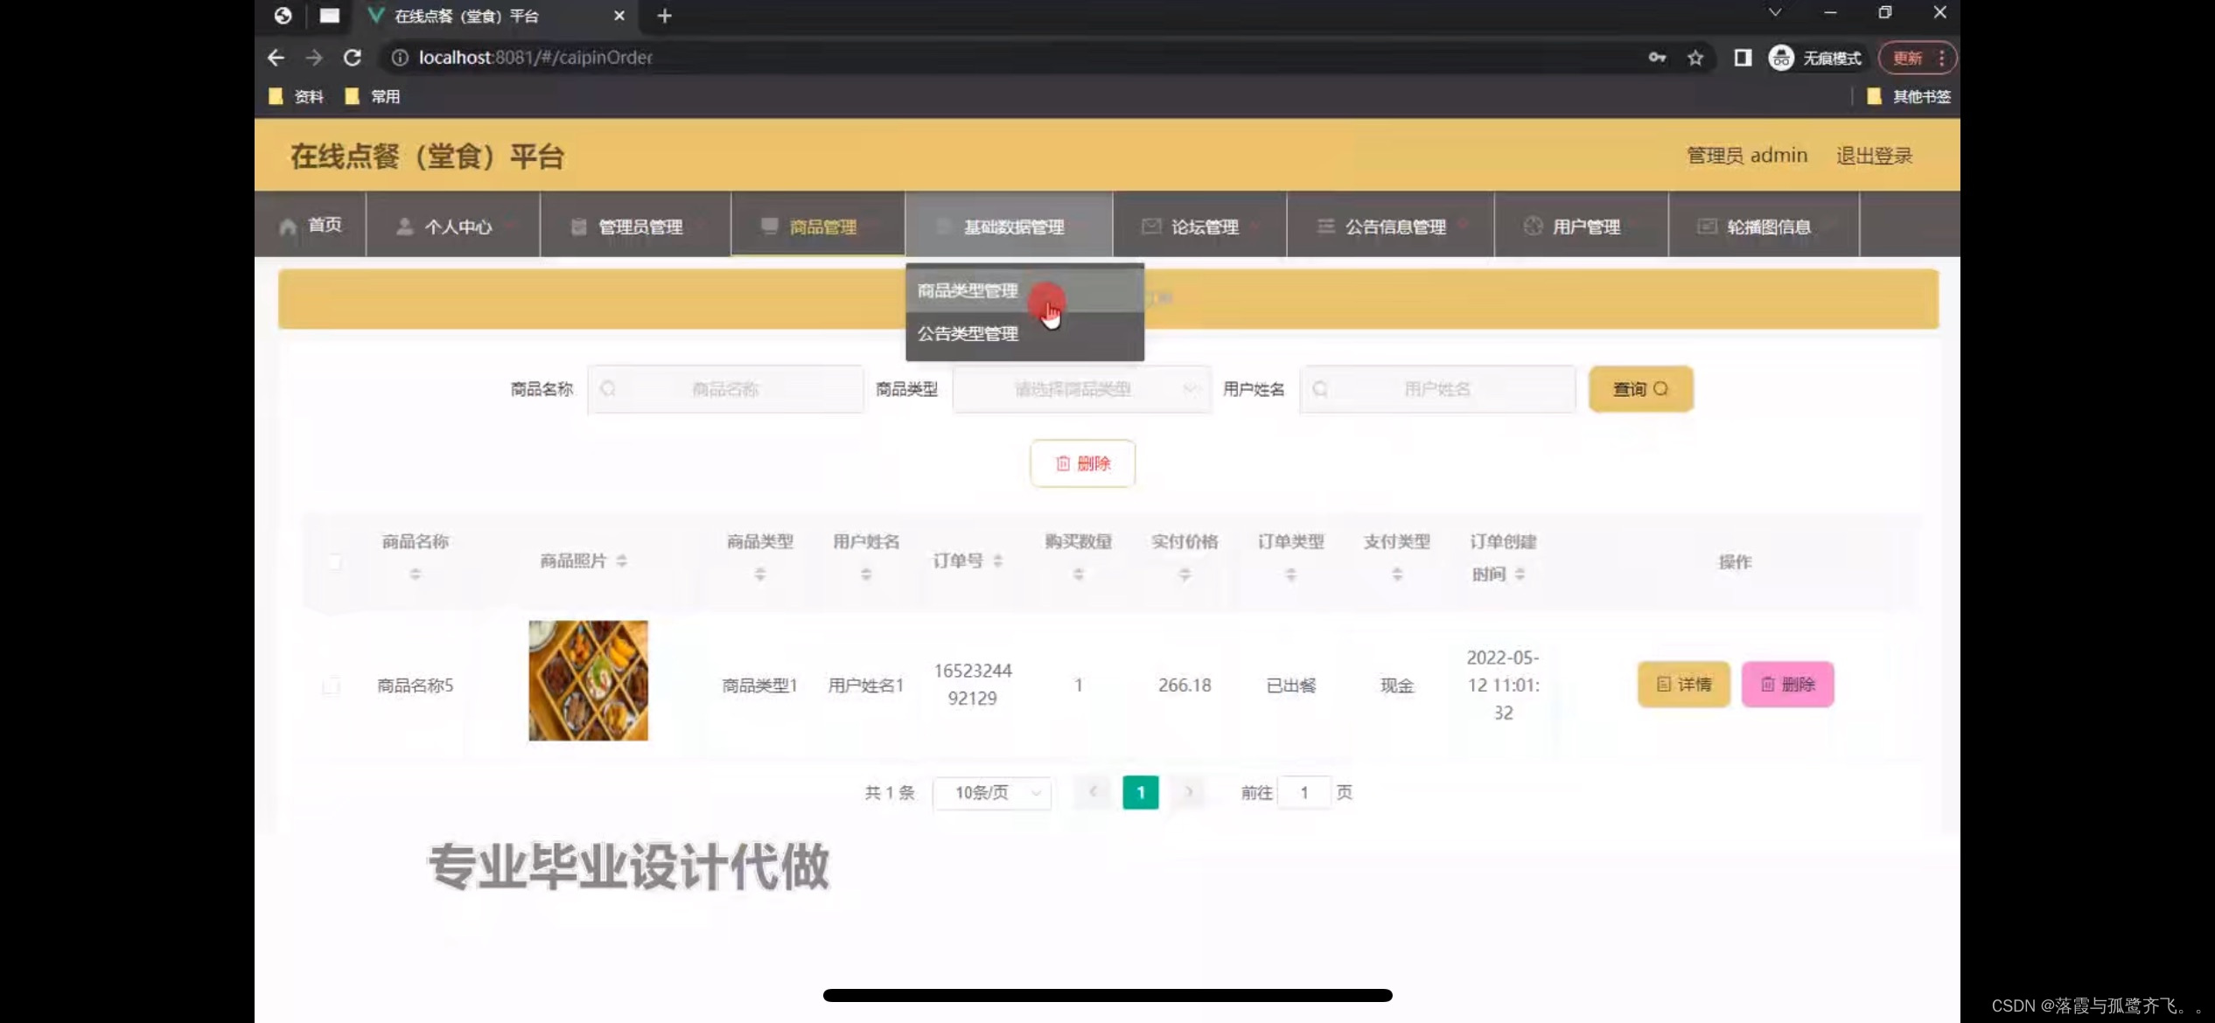2215x1023 pixels.
Task: Click the batch 删除 button above table
Action: (1082, 463)
